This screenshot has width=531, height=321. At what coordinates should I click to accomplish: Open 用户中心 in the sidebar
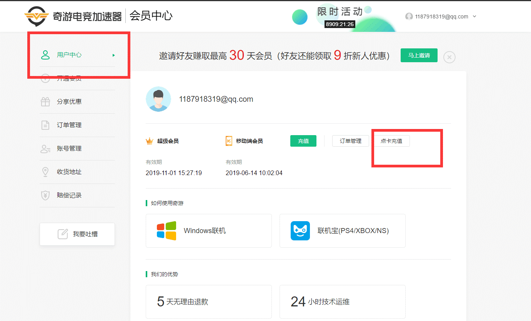pyautogui.click(x=77, y=55)
